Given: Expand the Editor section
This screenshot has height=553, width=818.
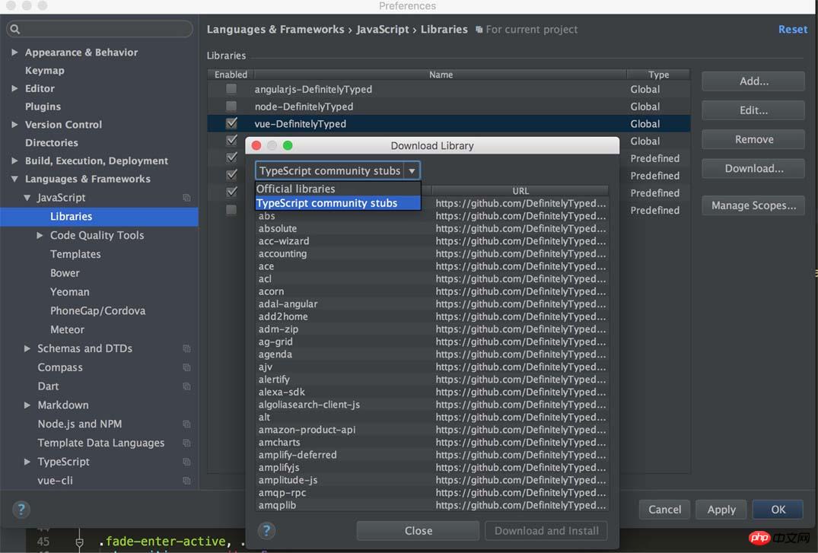Looking at the screenshot, I should [14, 88].
